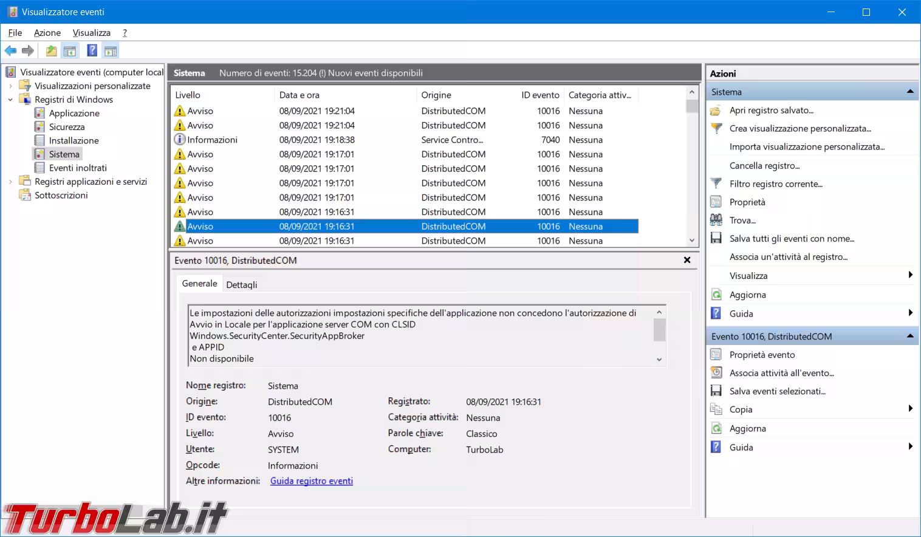Click the Forward arrow toolbar icon
This screenshot has height=537, width=921.
click(28, 51)
